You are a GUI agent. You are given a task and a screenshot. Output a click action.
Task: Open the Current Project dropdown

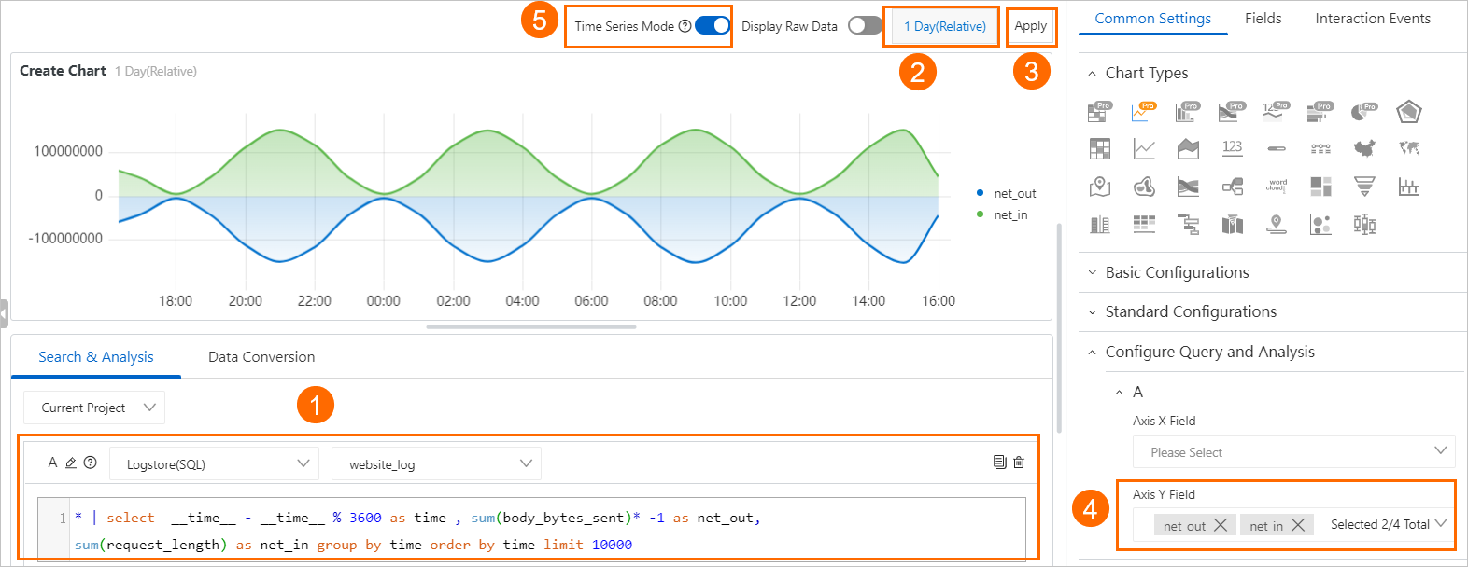(94, 408)
